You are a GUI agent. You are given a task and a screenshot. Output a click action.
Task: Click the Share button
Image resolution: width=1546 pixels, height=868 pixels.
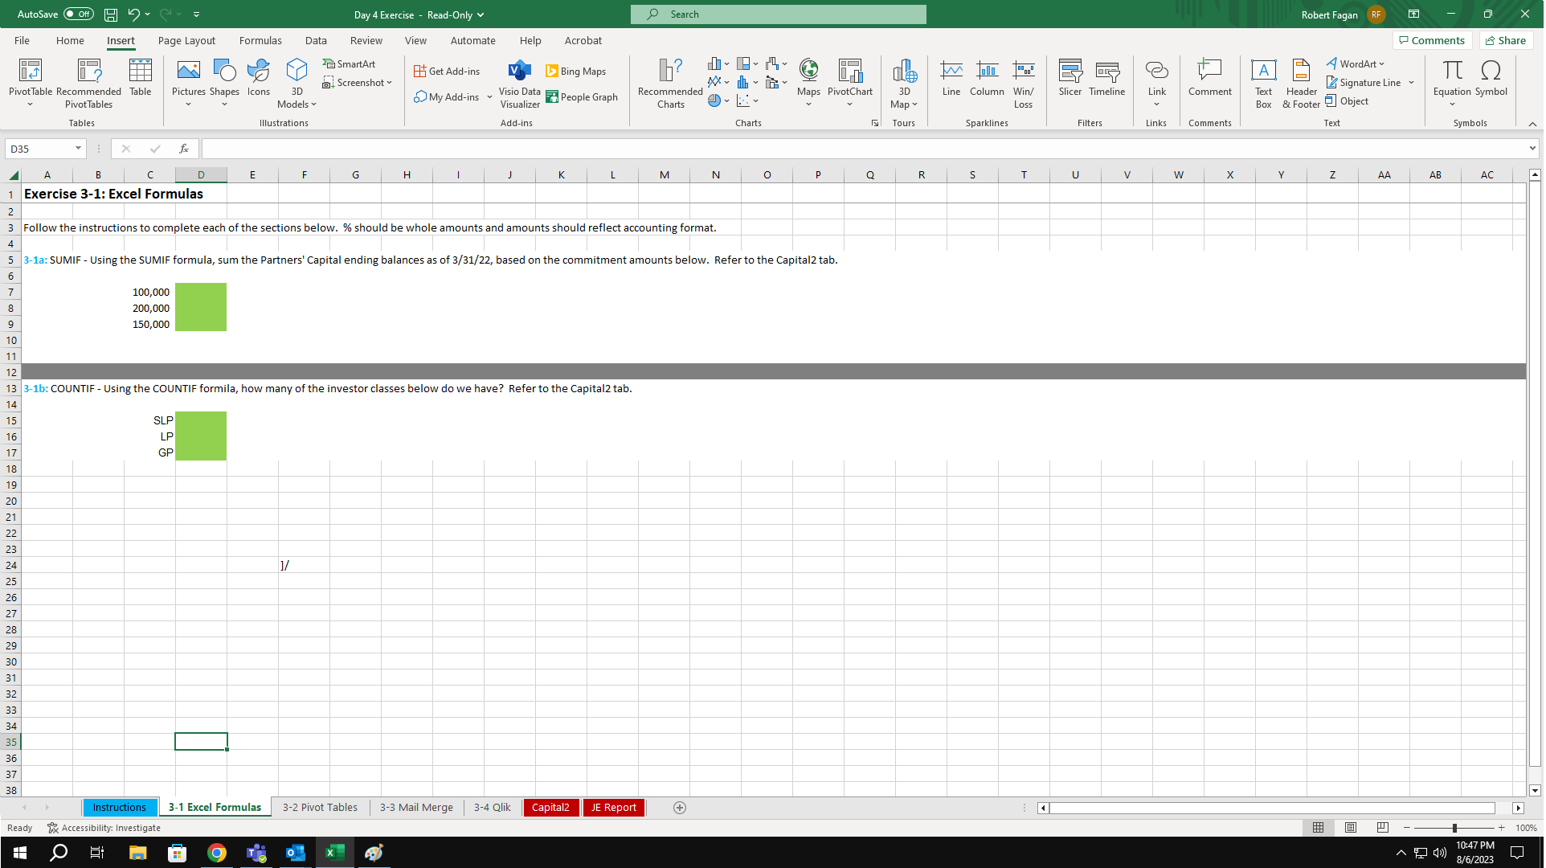point(1506,40)
